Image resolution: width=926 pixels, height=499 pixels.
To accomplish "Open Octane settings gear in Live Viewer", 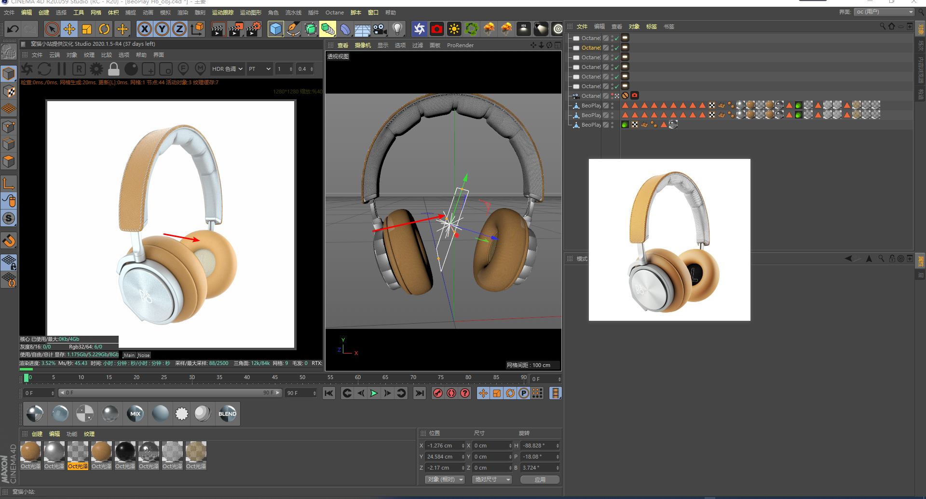I will point(96,69).
